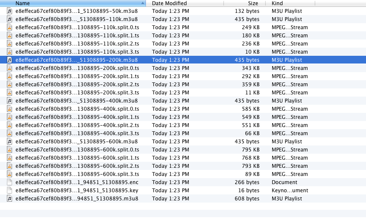366x218 pixels.
Task: Select the 600k.split.1.ts file name
Action: point(77,158)
